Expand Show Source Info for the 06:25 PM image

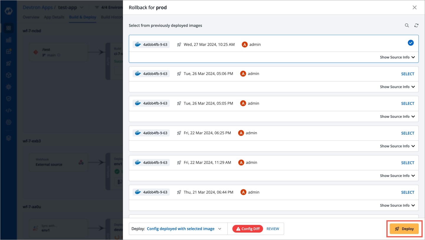[x=397, y=146]
